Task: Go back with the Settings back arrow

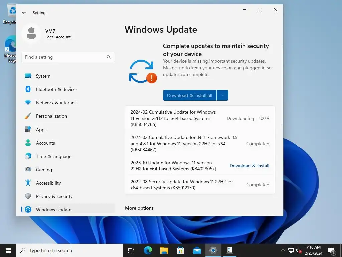Action: (x=24, y=12)
